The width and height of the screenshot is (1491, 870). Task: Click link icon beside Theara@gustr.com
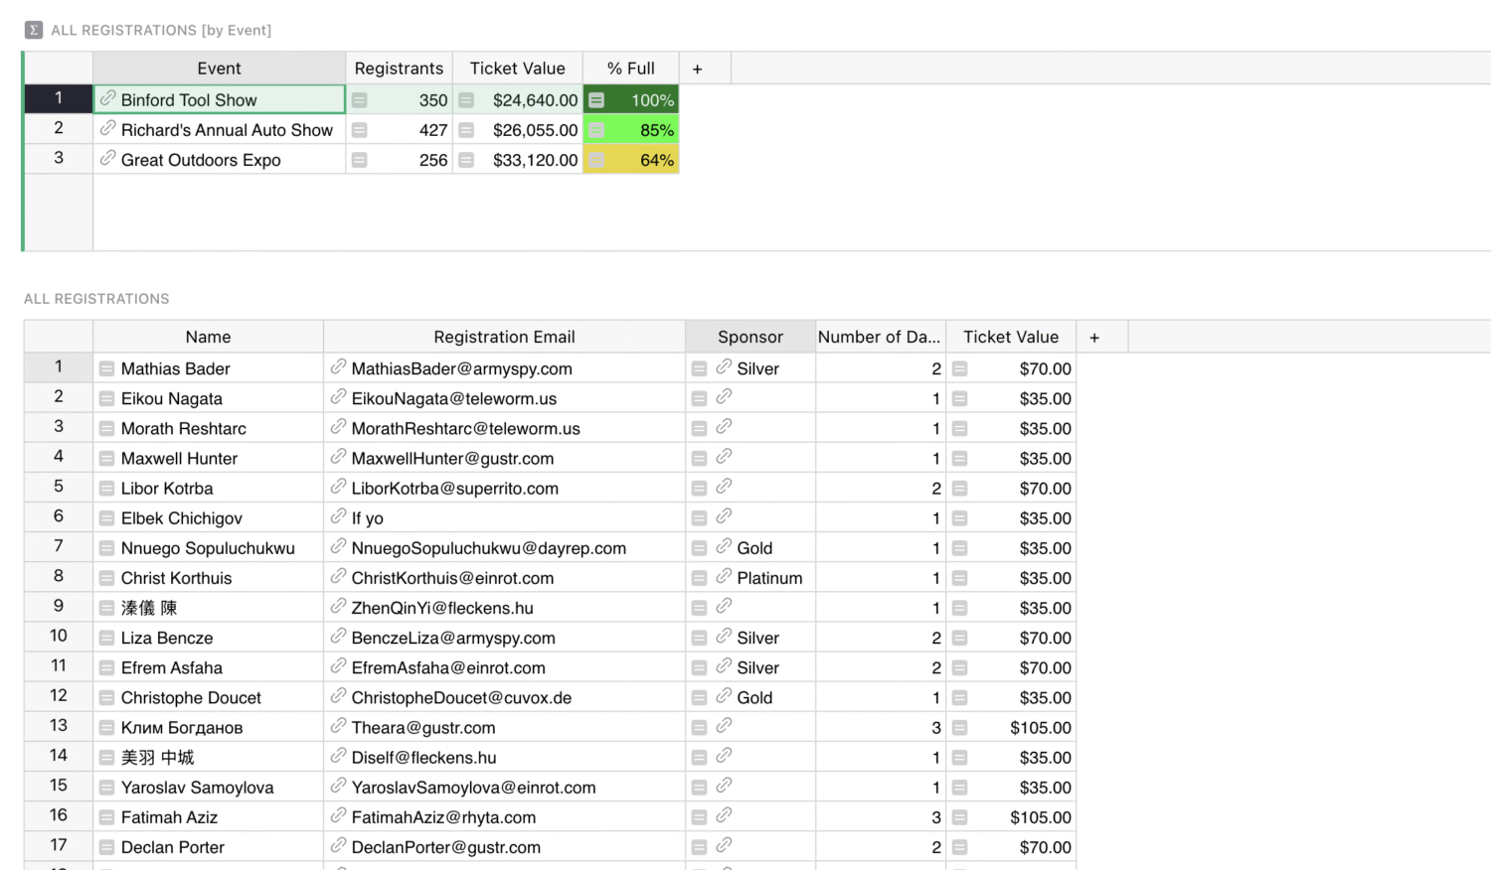coord(338,726)
